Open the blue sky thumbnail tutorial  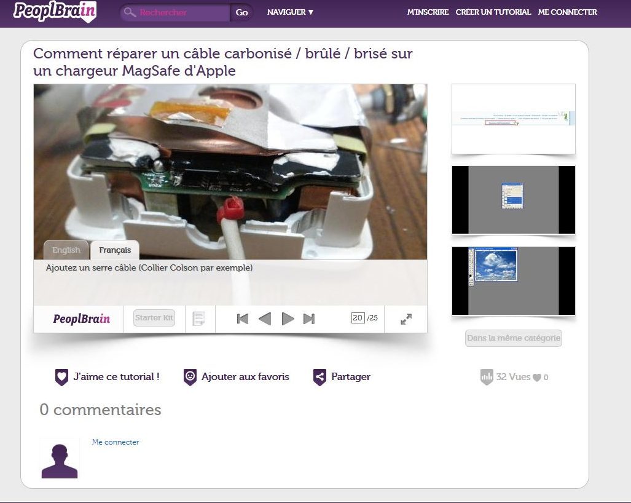point(513,281)
